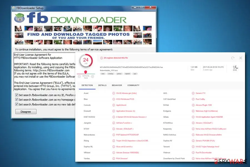Screen dimensions: 250x167
Task: Click the 24 detection score circle
Action: click(86, 61)
